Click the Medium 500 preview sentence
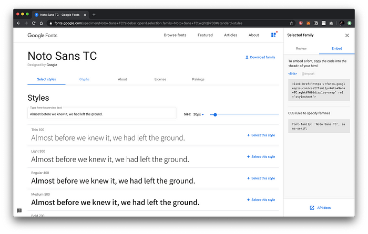This screenshot has height=234, width=368. 115,203
